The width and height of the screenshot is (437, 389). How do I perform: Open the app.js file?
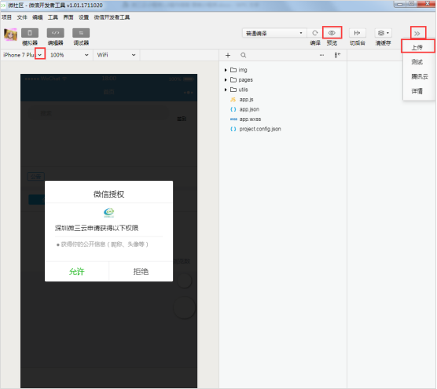(x=246, y=100)
